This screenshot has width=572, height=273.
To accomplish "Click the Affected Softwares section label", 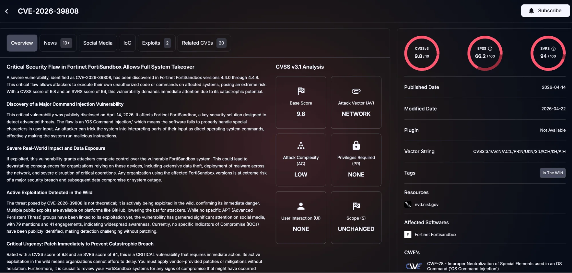I will [426, 222].
